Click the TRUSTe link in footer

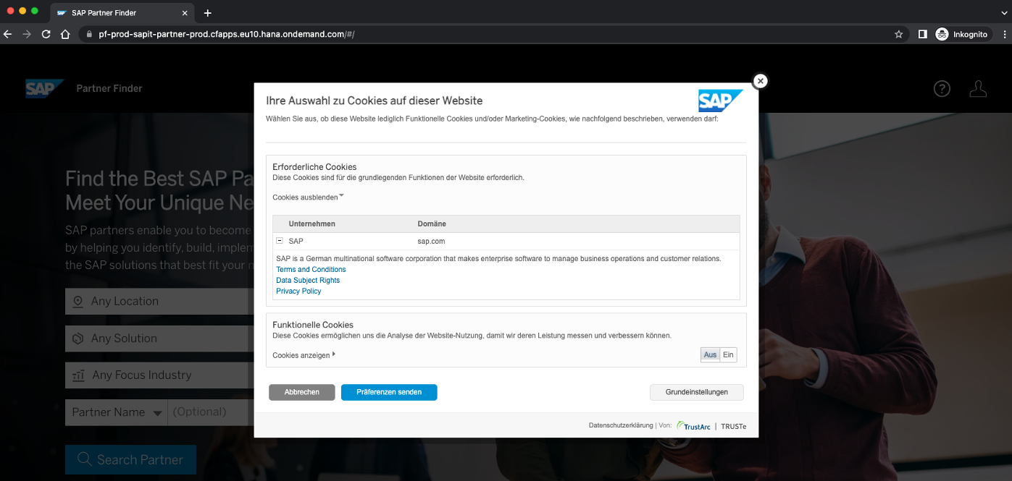pos(733,426)
